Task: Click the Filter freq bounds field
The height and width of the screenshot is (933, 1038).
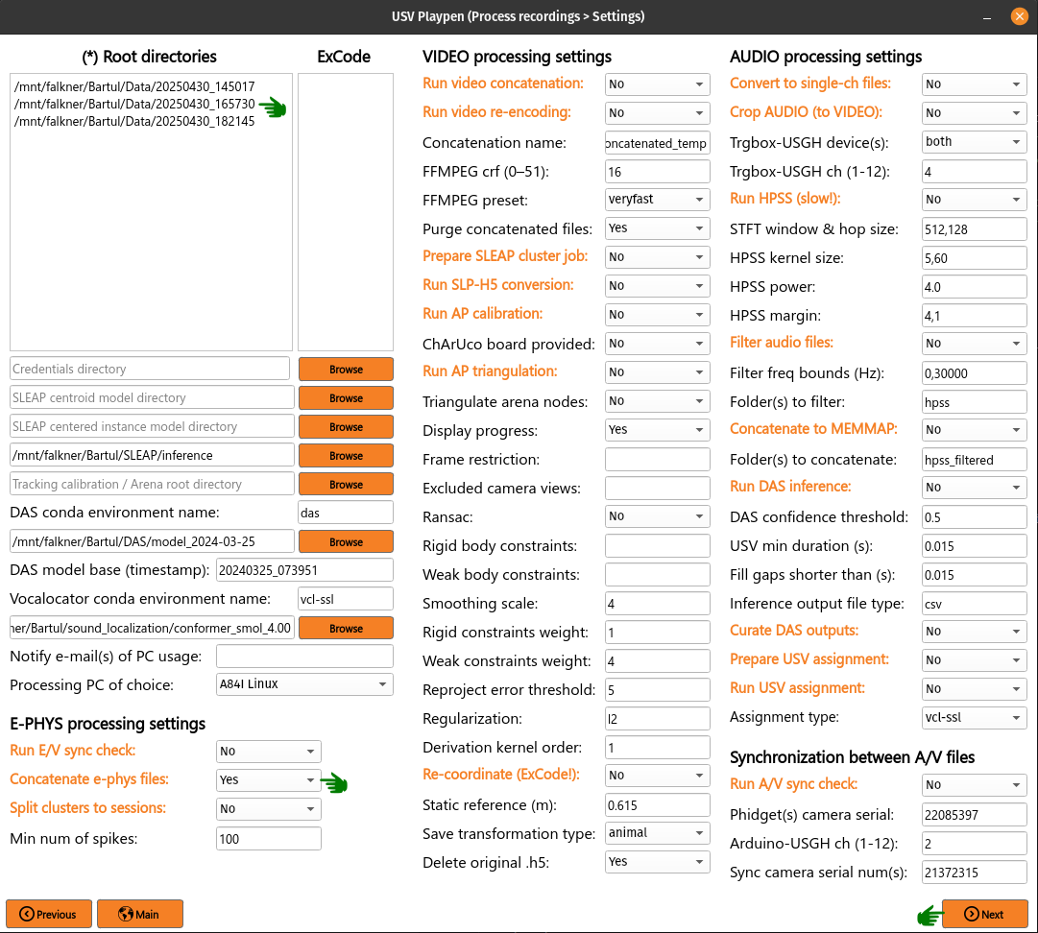Action: pyautogui.click(x=974, y=373)
